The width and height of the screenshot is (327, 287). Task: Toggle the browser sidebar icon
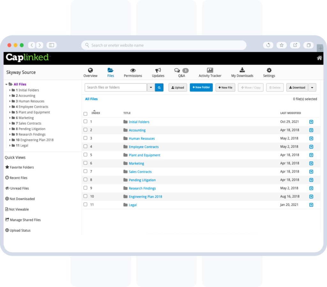point(51,45)
